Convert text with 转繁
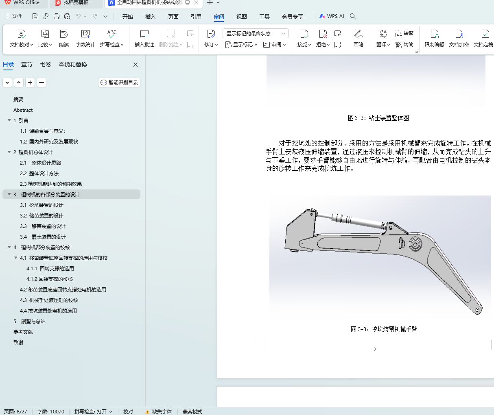The image size is (494, 415). tap(404, 33)
